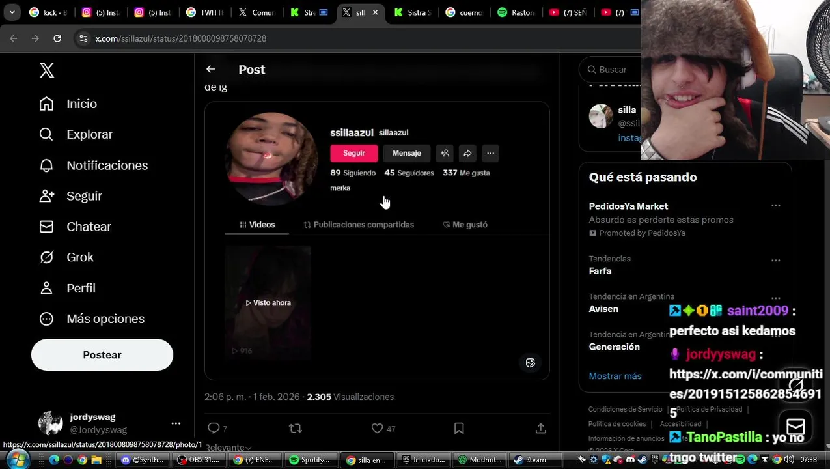Open the three-dot menu in profile image
The image size is (830, 469).
491,153
